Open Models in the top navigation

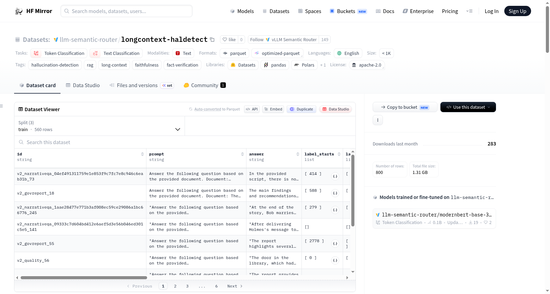(x=242, y=11)
